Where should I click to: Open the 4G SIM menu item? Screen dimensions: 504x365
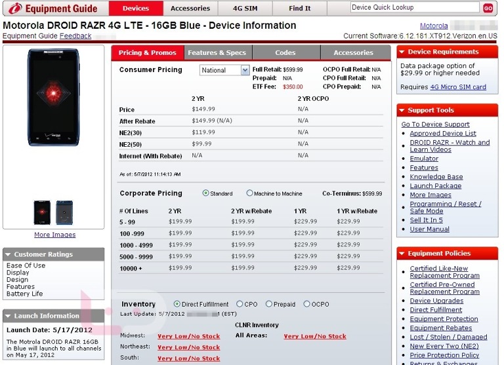[x=245, y=9]
